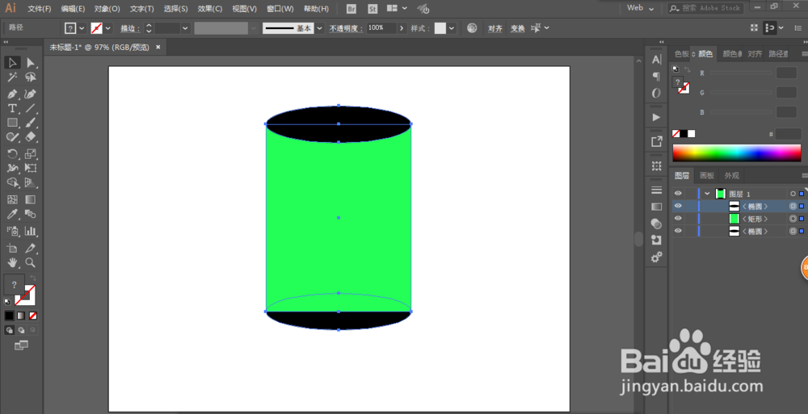Select the Paintbrush tool

point(31,123)
